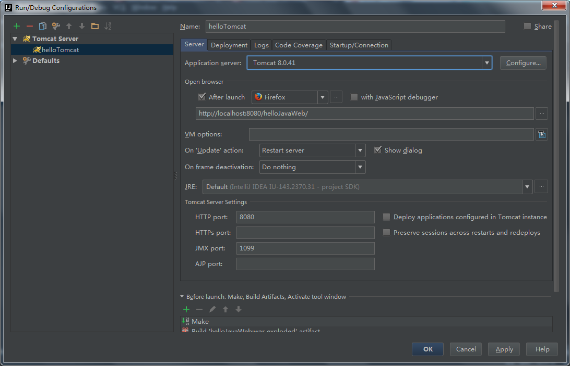Viewport: 570px width, 366px height.
Task: Click the empty HTTPs port field
Action: (x=305, y=233)
